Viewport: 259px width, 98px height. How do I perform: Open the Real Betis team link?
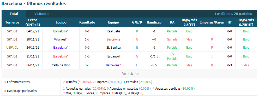click(113, 31)
